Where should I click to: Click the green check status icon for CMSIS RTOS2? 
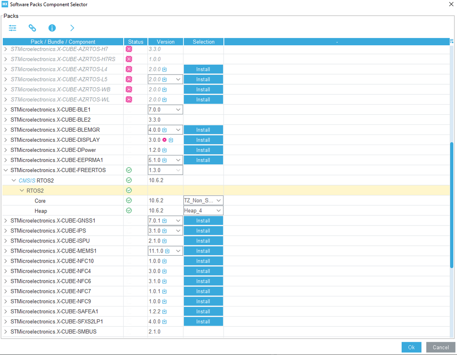[x=129, y=180]
